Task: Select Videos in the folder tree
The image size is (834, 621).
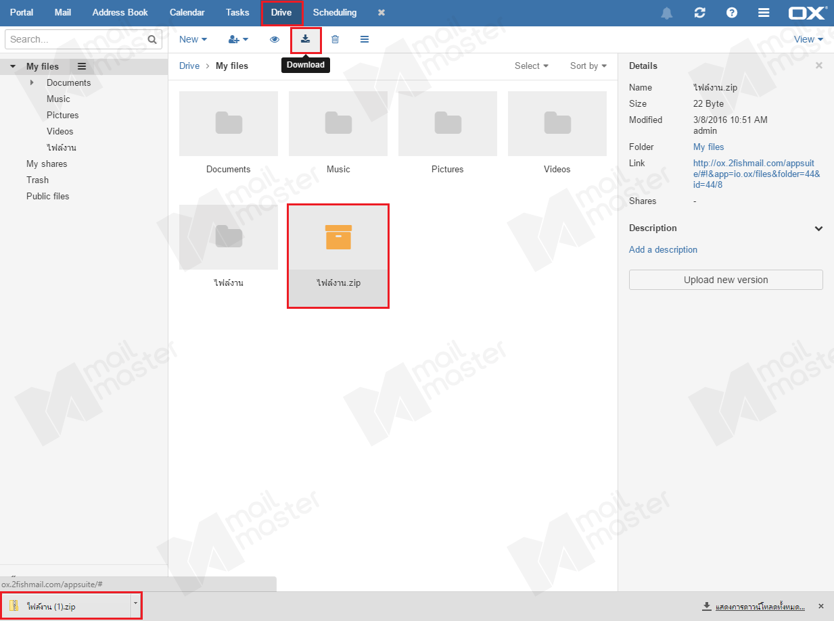Action: (60, 131)
